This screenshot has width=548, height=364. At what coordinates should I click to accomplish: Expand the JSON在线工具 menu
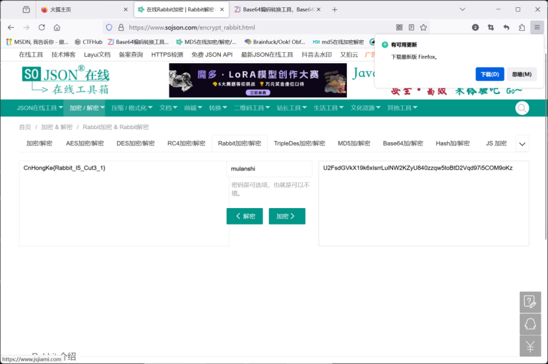[x=40, y=108]
